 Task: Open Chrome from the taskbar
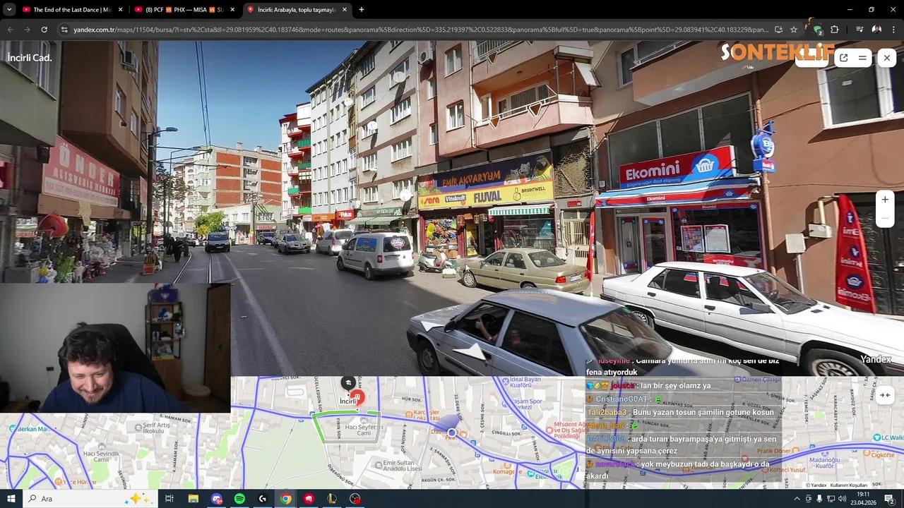tap(285, 499)
